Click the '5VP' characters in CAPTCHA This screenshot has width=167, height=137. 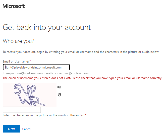click(25, 89)
